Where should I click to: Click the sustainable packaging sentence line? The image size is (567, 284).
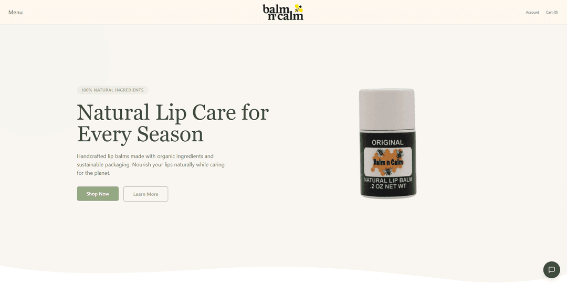click(x=151, y=165)
